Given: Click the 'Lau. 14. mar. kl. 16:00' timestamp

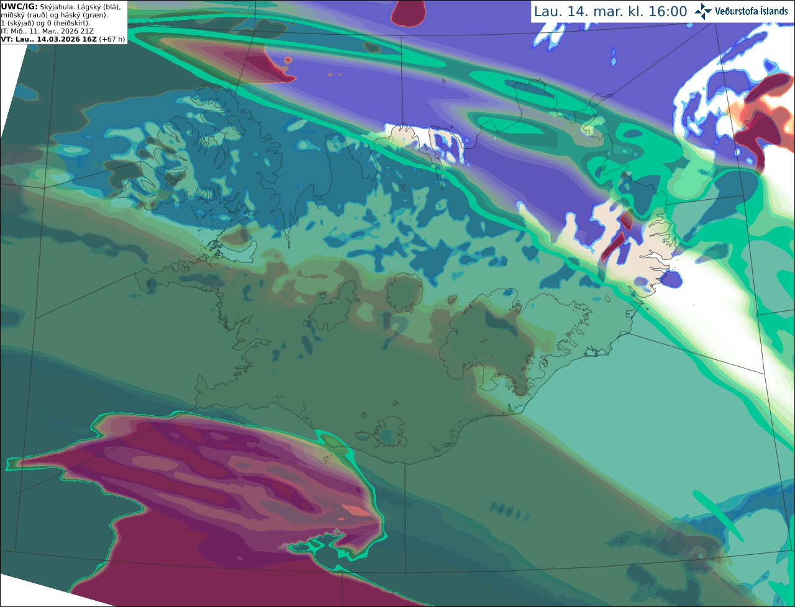Looking at the screenshot, I should [611, 12].
